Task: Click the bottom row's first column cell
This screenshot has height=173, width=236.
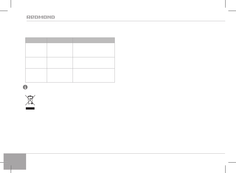Action: 36,75
